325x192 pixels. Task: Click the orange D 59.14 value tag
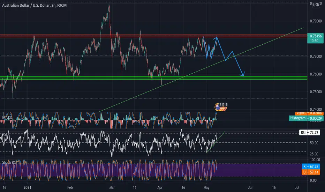[311, 172]
